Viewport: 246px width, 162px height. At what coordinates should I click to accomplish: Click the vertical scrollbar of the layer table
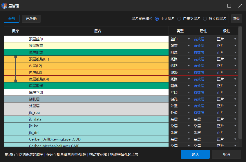click(x=240, y=83)
